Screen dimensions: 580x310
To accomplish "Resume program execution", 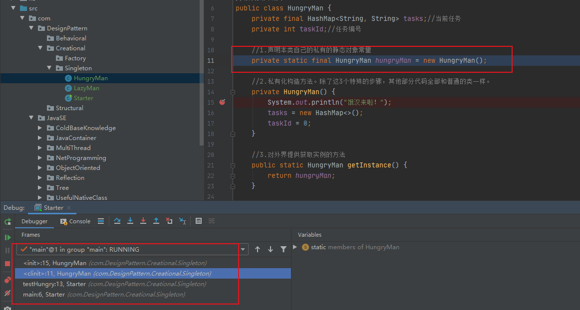I will pos(7,237).
